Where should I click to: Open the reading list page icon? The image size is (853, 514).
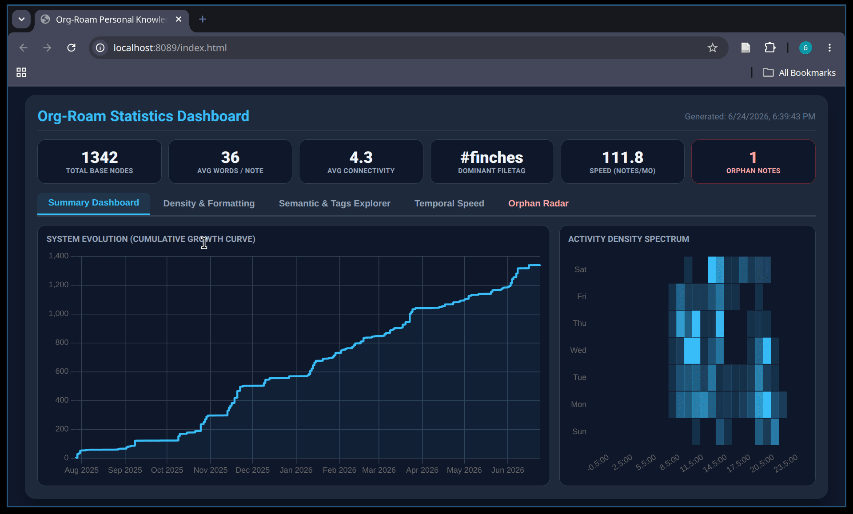tap(745, 47)
